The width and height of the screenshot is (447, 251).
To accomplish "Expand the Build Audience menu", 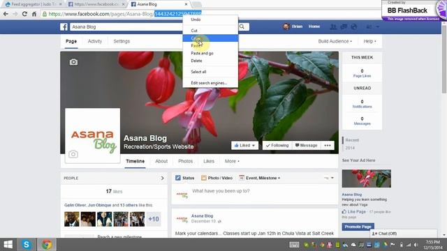I will (335, 41).
